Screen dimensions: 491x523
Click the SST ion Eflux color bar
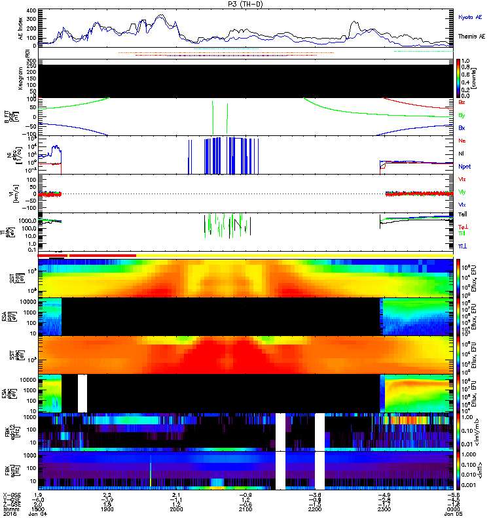coord(458,278)
